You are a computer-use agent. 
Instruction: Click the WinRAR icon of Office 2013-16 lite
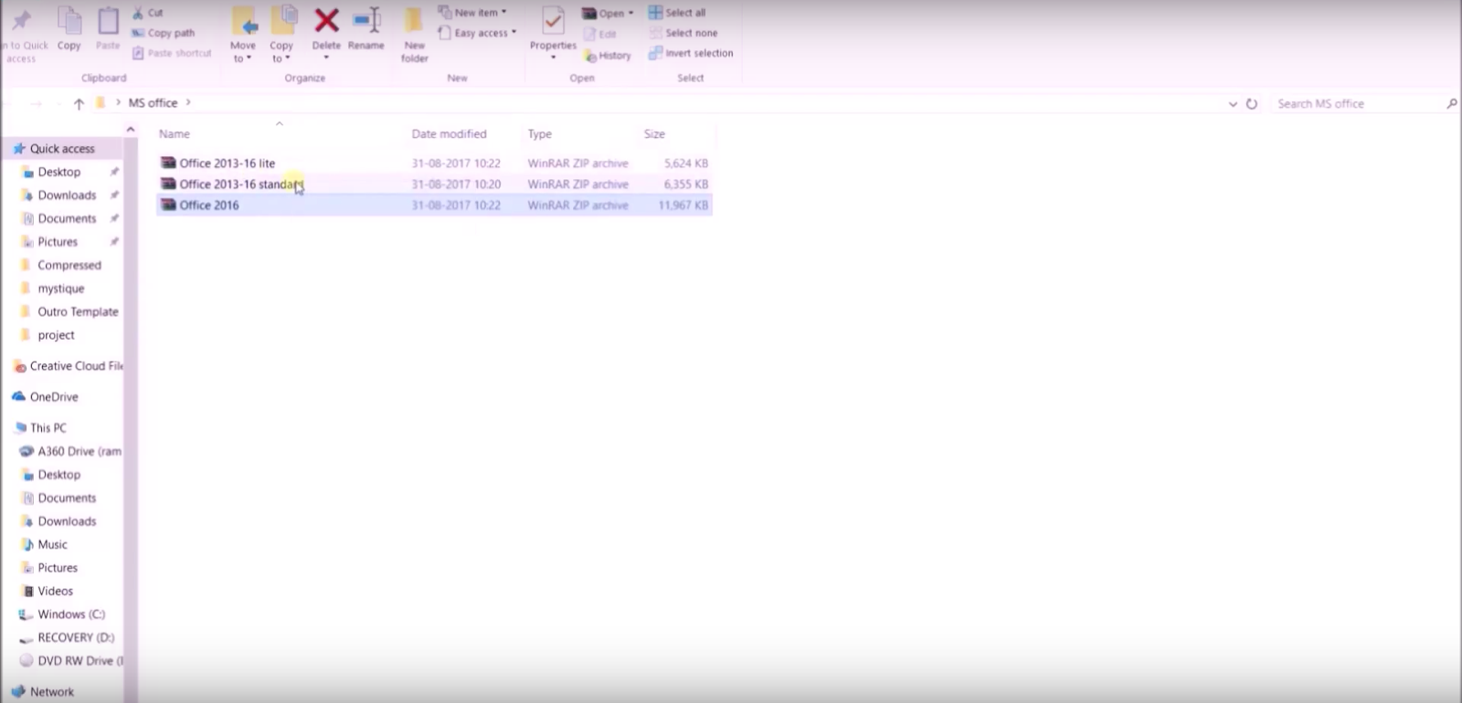pyautogui.click(x=168, y=163)
